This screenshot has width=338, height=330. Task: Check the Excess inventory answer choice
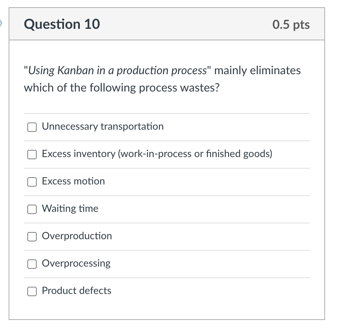[32, 154]
